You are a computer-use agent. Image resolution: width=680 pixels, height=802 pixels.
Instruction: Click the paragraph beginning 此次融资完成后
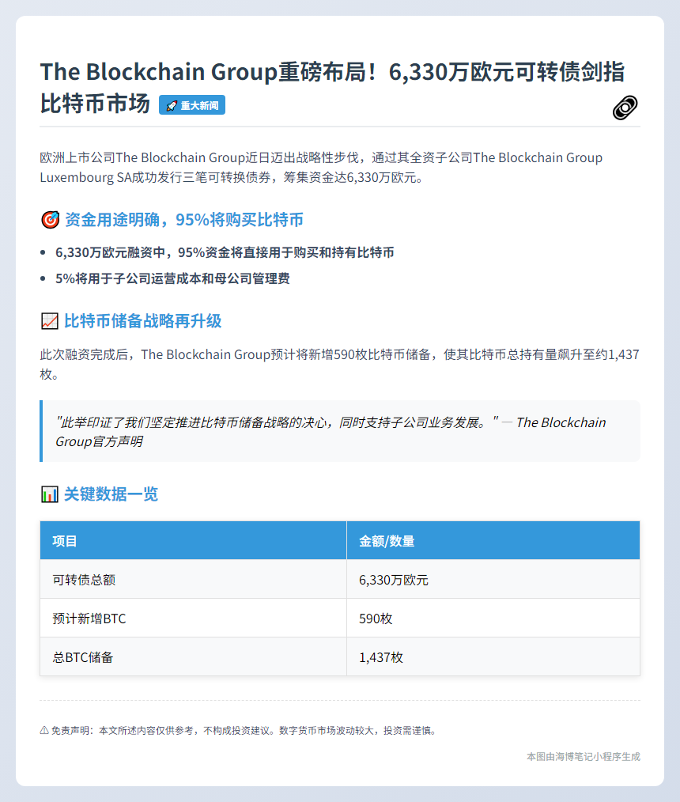point(339,364)
